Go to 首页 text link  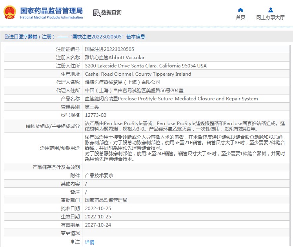click(x=240, y=17)
